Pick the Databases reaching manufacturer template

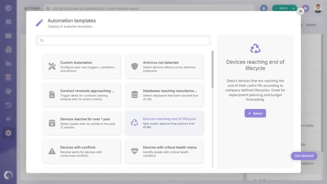(x=164, y=95)
